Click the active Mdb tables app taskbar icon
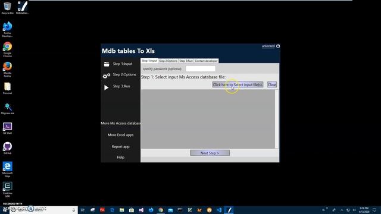 229,210
